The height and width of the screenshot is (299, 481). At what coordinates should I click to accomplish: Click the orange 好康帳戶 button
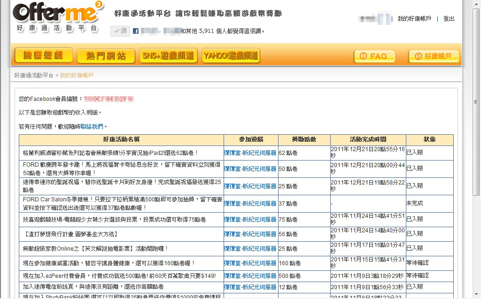coord(434,56)
